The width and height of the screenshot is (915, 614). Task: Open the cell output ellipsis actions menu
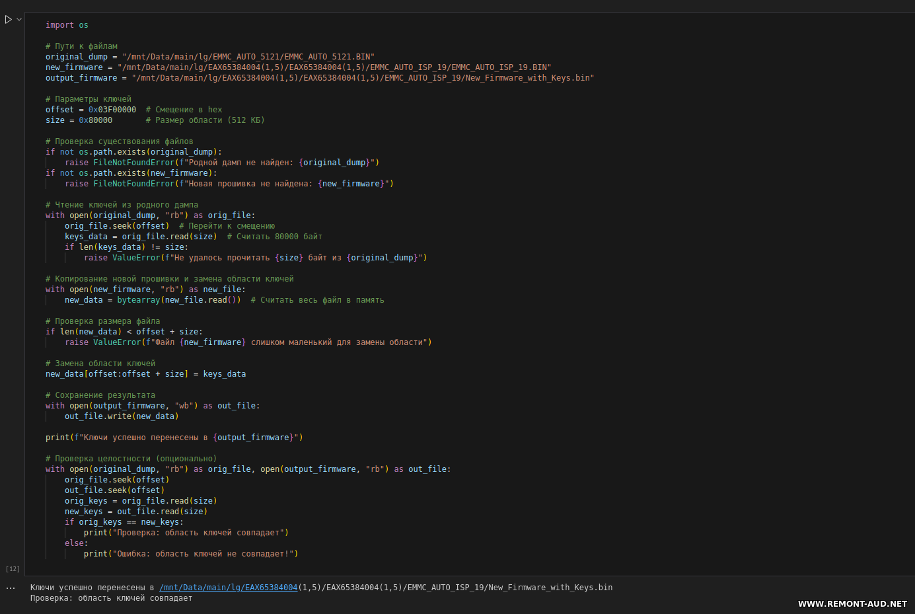coord(11,588)
